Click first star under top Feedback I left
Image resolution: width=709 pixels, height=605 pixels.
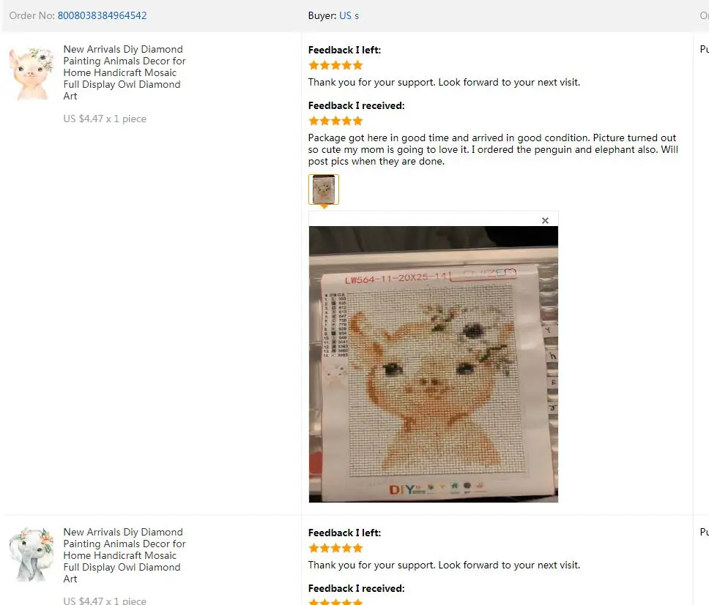click(x=313, y=65)
